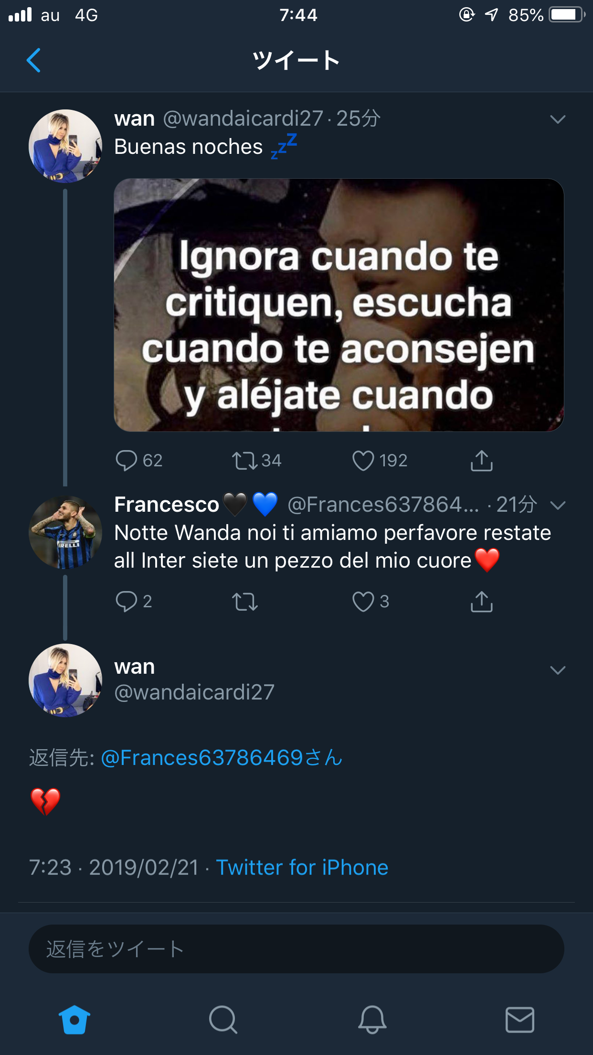Open chevron menu on wan's broken heart reply

558,670
